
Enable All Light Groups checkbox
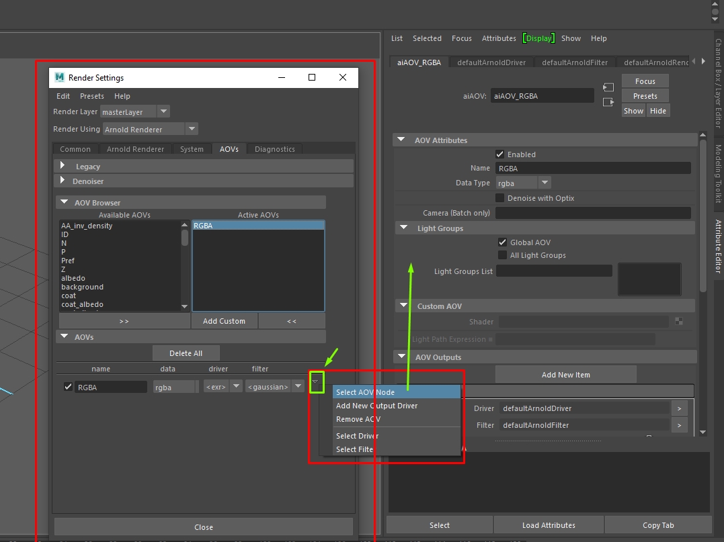(x=502, y=255)
